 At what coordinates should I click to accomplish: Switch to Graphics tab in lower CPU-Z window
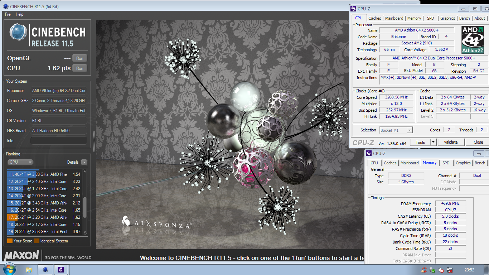tap(463, 163)
